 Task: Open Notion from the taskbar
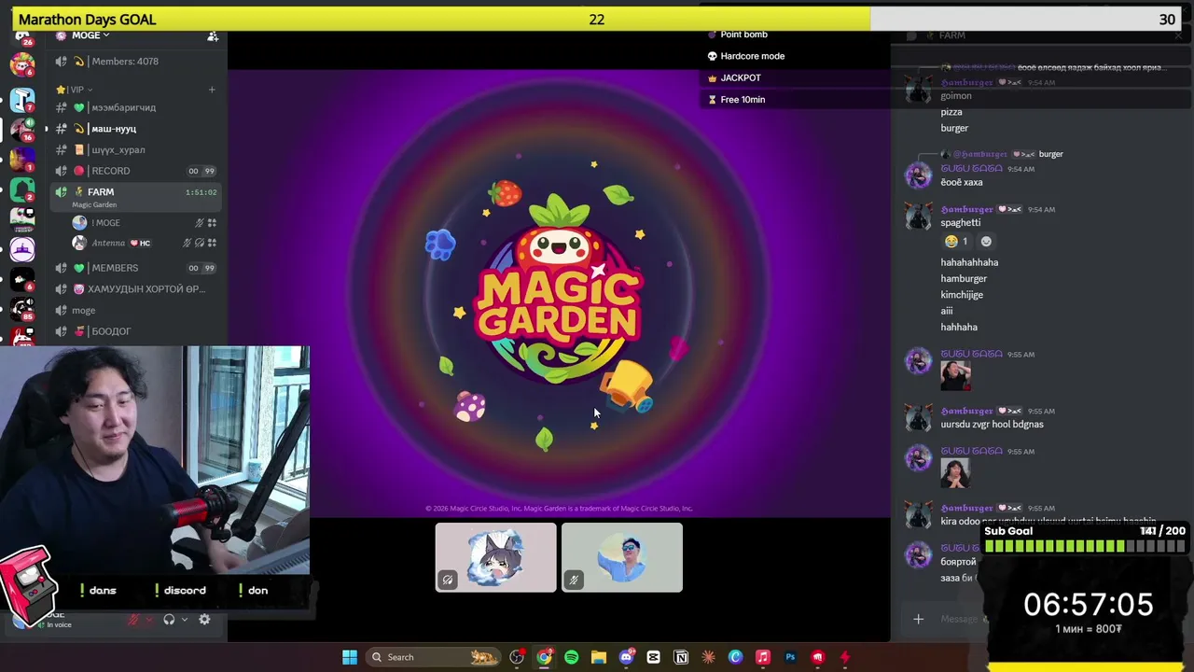point(681,657)
